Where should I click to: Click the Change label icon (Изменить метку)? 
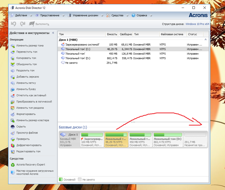13,83
